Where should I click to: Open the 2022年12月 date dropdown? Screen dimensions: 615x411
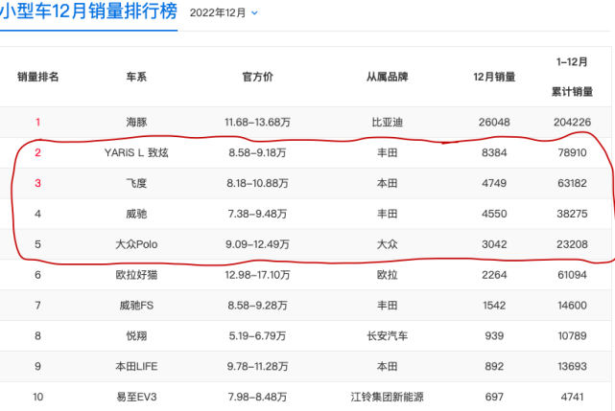coord(224,12)
